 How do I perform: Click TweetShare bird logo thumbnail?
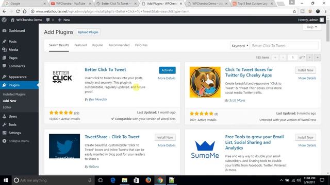click(x=64, y=146)
